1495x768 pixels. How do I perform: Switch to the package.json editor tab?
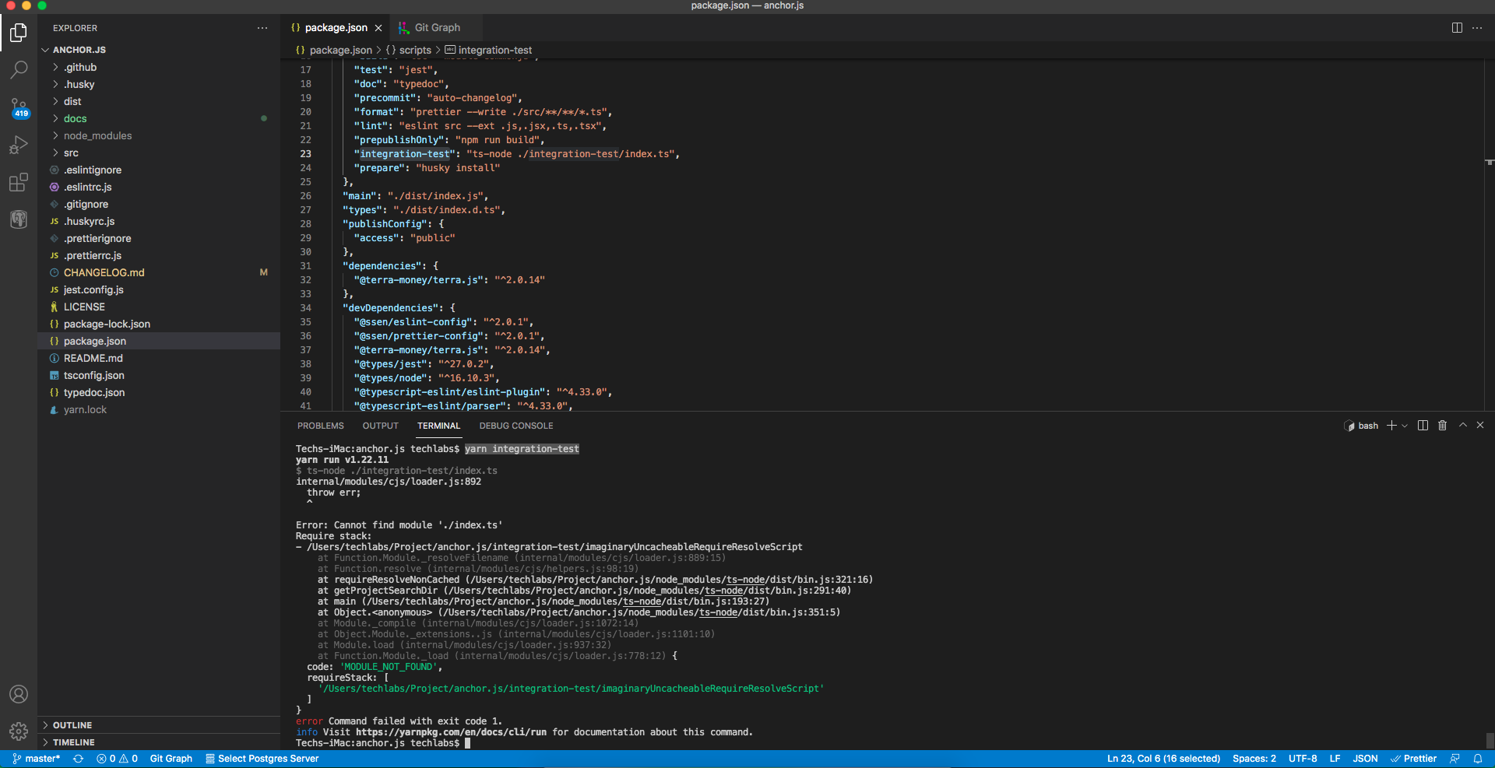pyautogui.click(x=336, y=28)
